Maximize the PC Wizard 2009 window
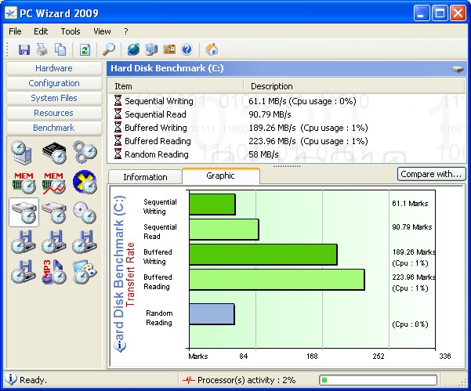Viewport: 471px width, 391px height. click(x=440, y=13)
